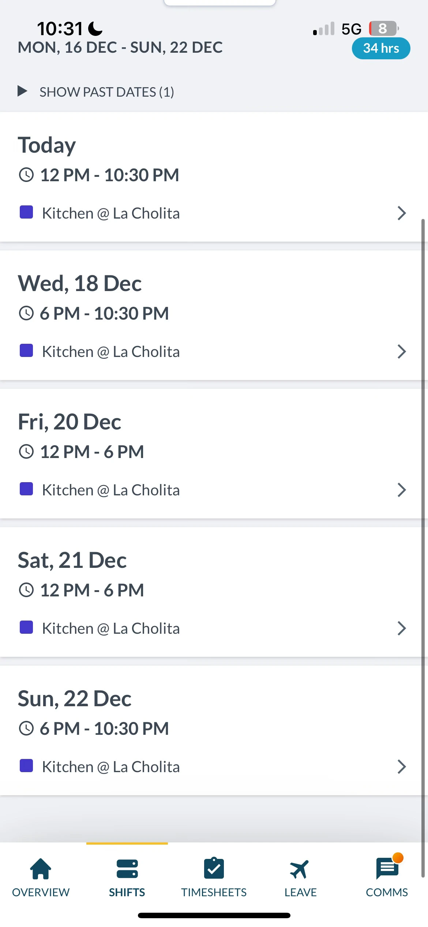This screenshot has width=428, height=927.
Task: Open the Timesheets clipboard icon
Action: (214, 868)
